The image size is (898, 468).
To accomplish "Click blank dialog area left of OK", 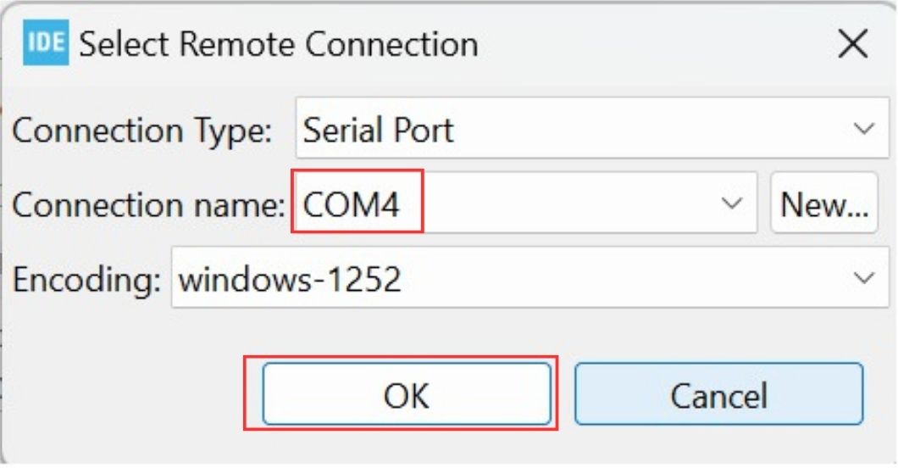I will click(127, 394).
